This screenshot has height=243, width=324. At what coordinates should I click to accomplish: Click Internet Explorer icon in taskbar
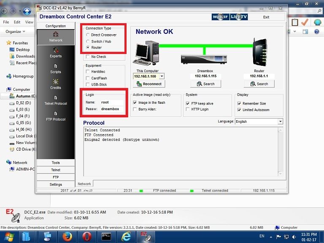[126, 237]
